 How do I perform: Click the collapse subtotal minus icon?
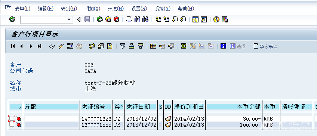pos(211,46)
